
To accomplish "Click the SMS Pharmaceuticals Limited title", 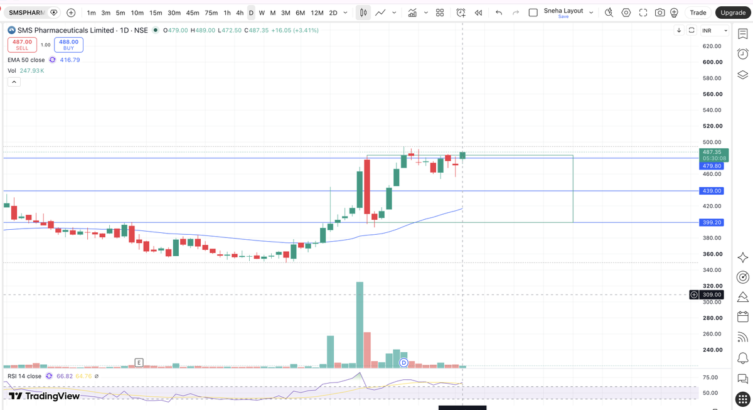I will [x=66, y=30].
